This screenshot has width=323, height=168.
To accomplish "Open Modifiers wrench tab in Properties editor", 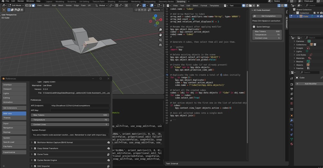I will pyautogui.click(x=292, y=120).
